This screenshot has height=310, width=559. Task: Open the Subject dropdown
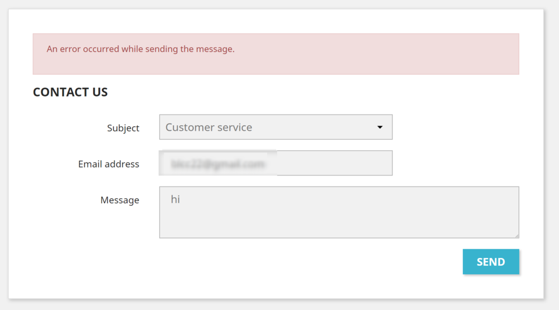coord(276,127)
